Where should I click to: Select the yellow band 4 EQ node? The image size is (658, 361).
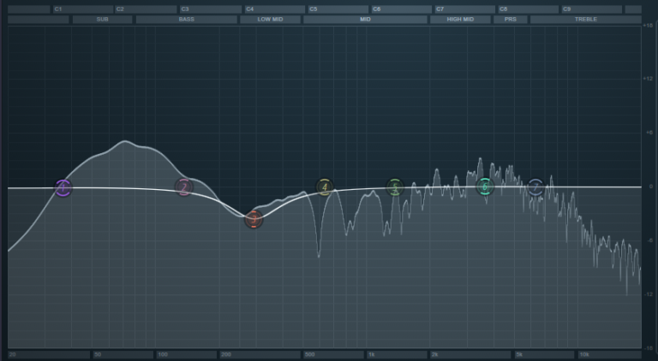(324, 186)
